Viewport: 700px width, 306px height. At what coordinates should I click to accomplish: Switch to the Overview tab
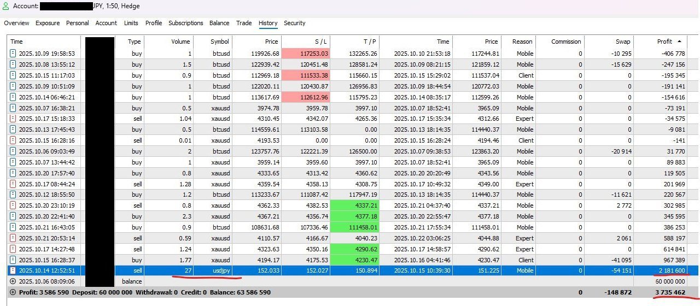click(x=16, y=23)
